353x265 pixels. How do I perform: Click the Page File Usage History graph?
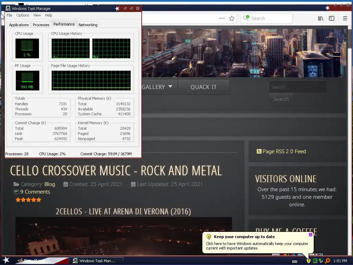91,80
